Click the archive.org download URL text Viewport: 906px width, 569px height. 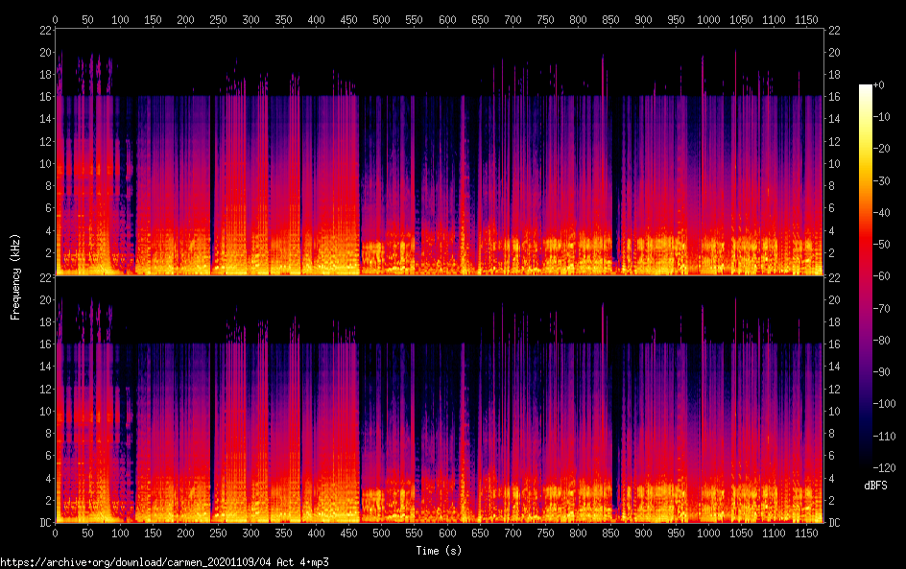tap(165, 562)
